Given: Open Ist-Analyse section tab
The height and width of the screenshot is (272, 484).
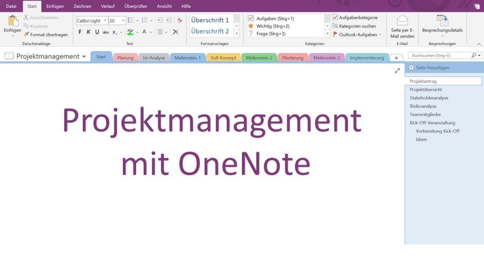Looking at the screenshot, I should point(154,58).
